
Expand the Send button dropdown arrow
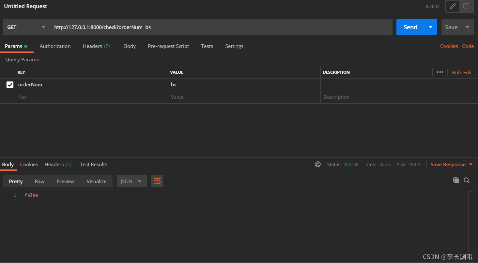(431, 27)
